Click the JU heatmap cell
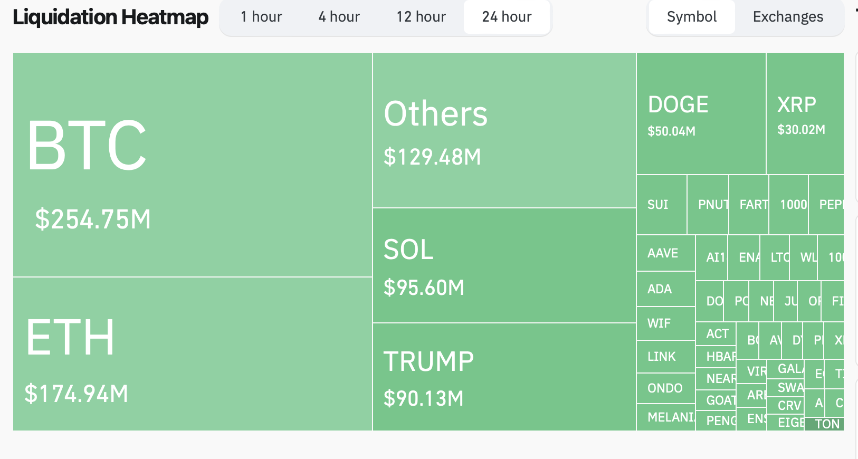The width and height of the screenshot is (858, 459). [786, 301]
